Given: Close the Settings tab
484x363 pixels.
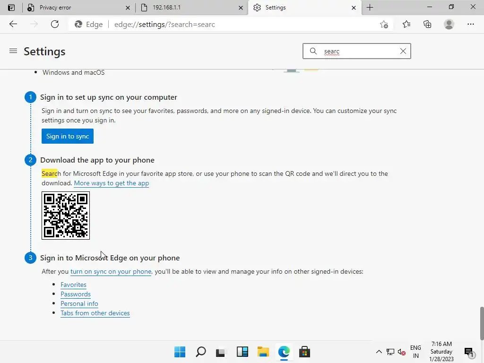Looking at the screenshot, I should [x=354, y=8].
